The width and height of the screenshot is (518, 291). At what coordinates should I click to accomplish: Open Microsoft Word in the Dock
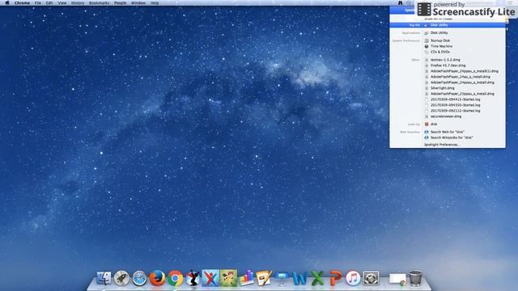tap(299, 278)
